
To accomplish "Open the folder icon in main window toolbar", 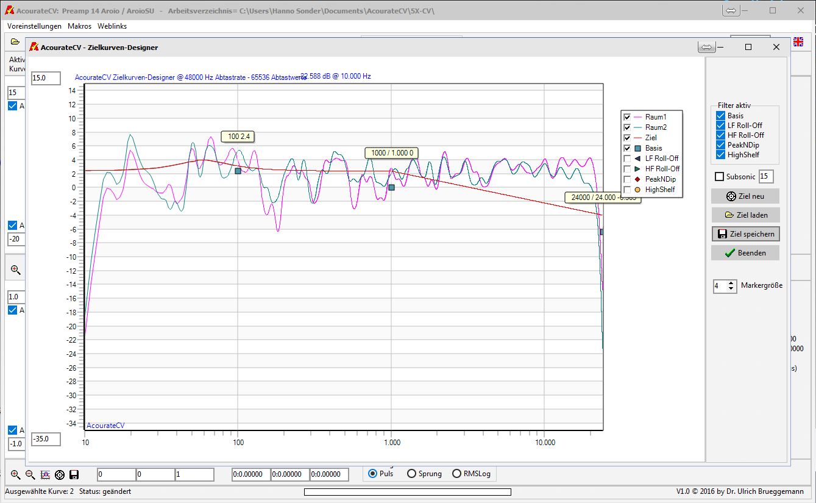I will (15, 41).
